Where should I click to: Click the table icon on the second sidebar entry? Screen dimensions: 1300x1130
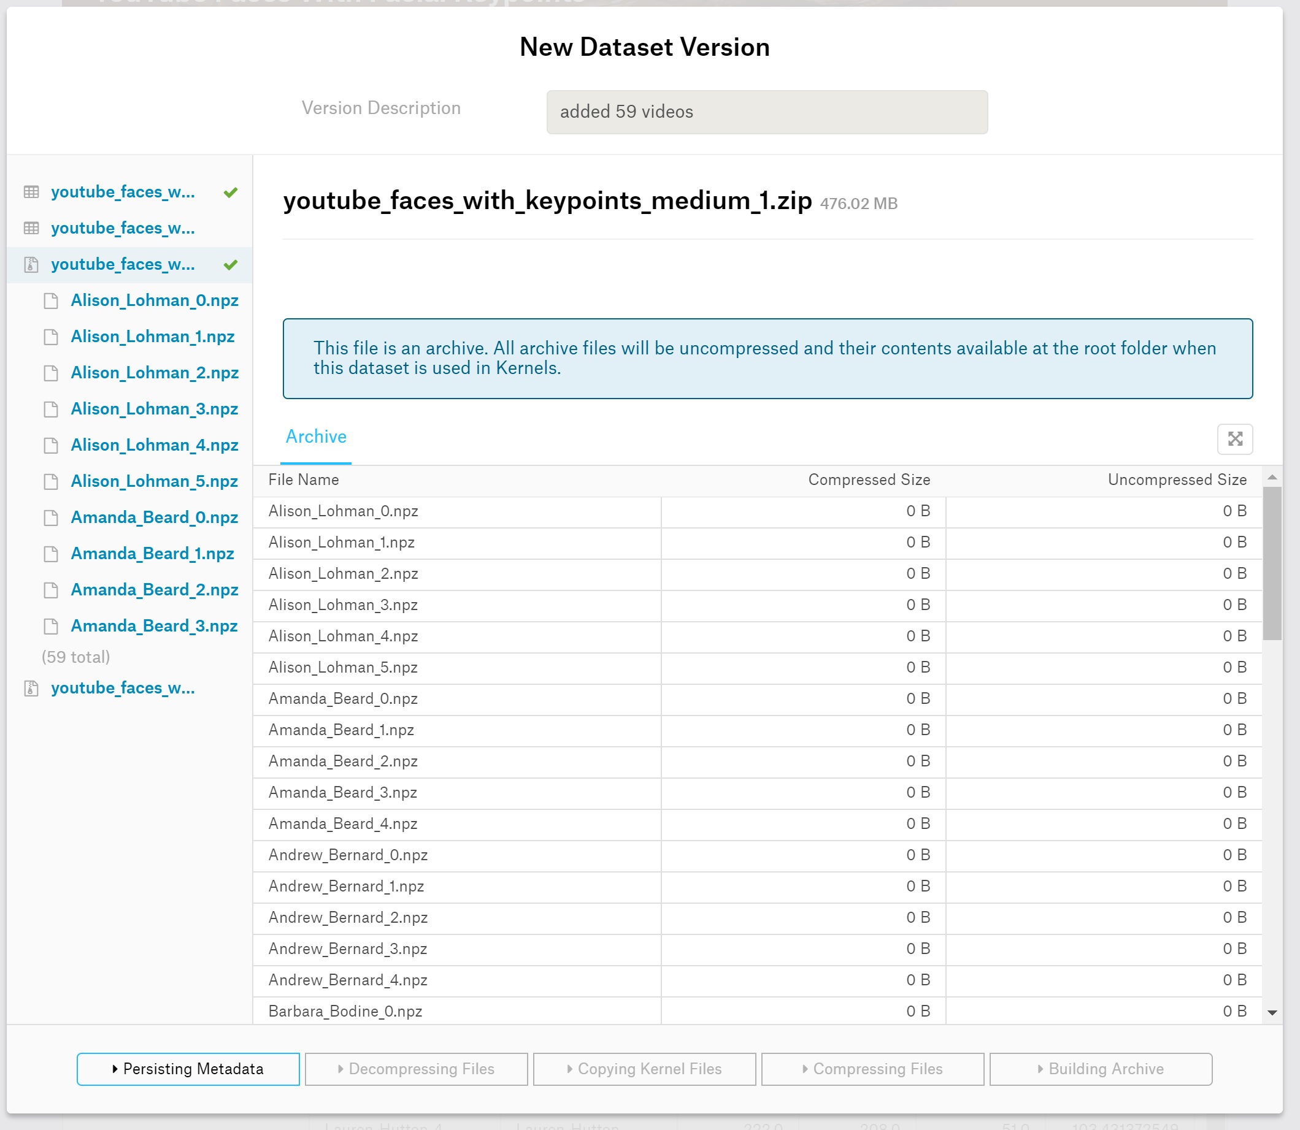pyautogui.click(x=31, y=228)
